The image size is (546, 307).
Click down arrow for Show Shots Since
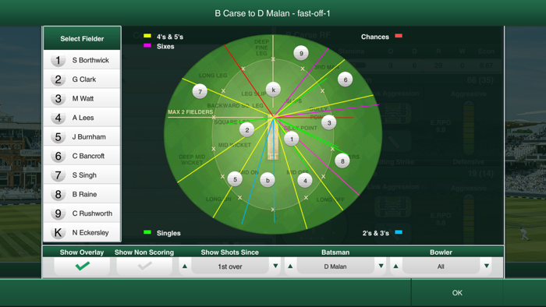[275, 266]
